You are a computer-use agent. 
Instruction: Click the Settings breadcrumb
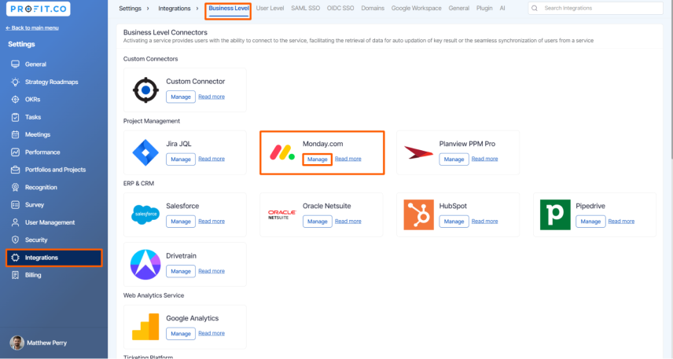(x=130, y=8)
